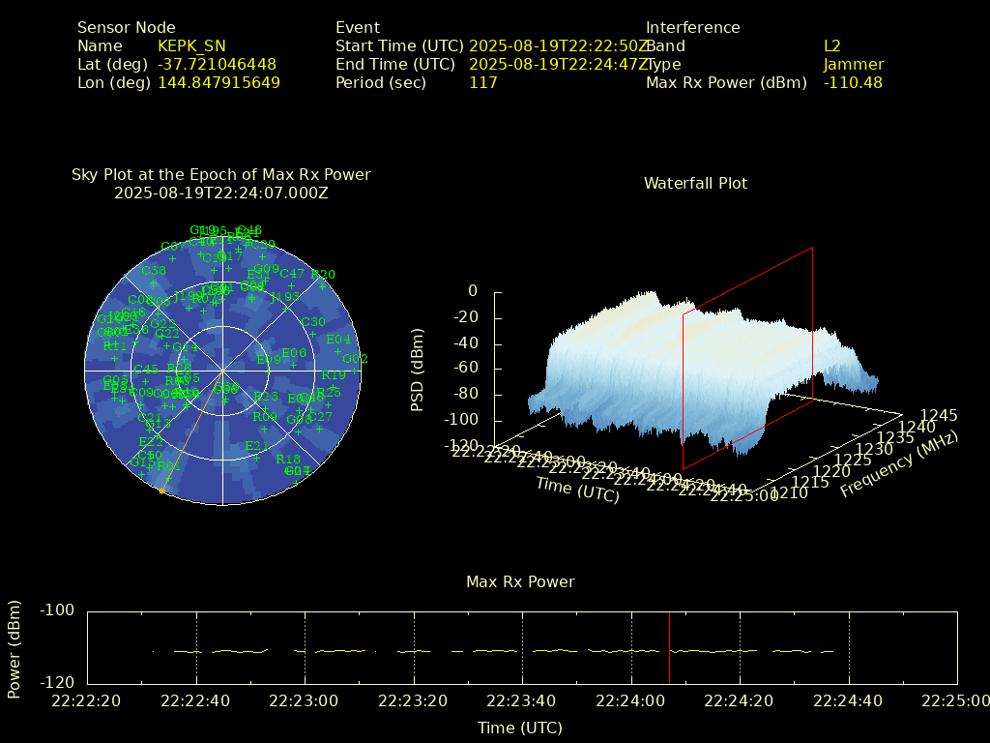
Task: Select the L2 band value
Action: 831,45
